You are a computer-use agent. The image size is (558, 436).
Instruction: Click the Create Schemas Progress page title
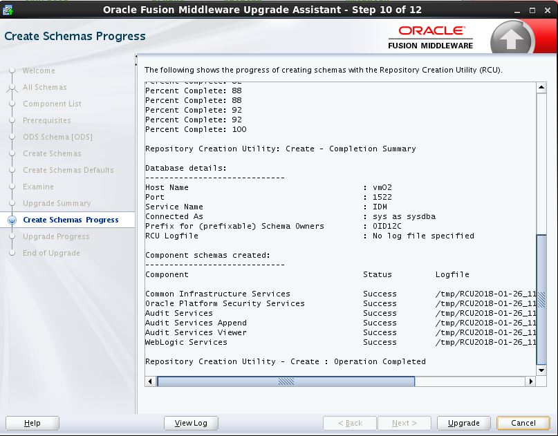[75, 36]
